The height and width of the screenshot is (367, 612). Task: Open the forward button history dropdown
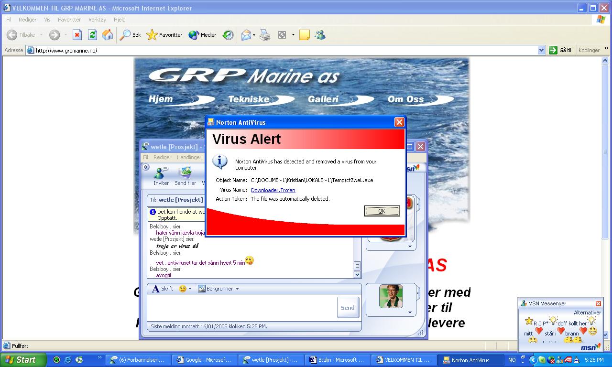66,35
